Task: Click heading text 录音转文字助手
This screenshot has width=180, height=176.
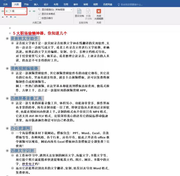Action: 24,38
